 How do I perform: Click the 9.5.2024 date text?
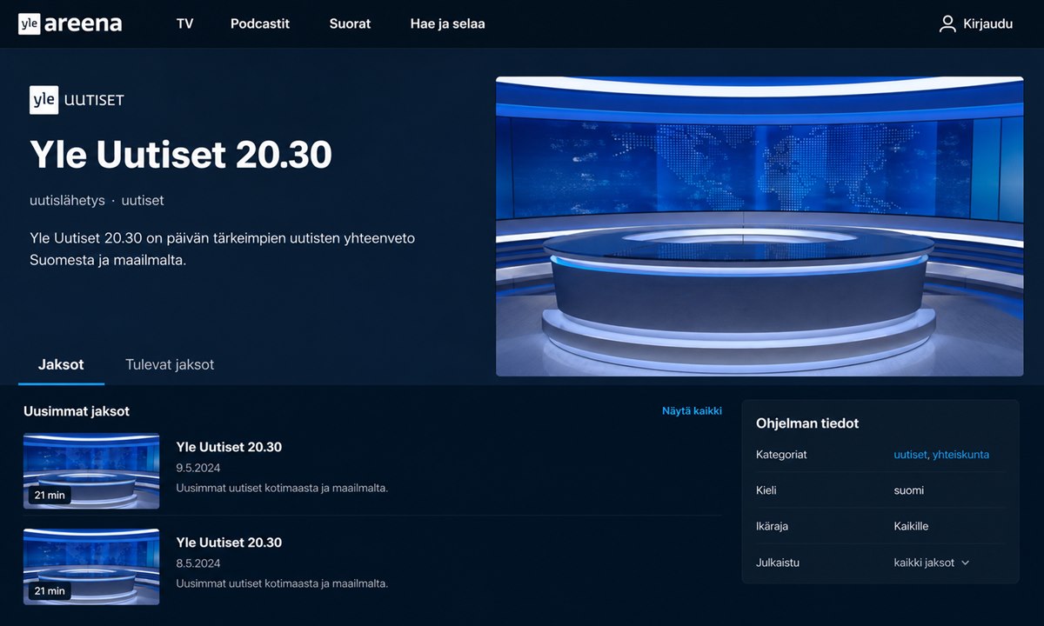click(198, 468)
